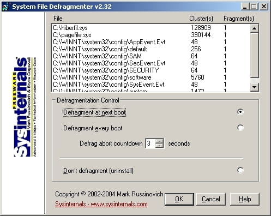Choose the 'Defragment every boot' radio option

click(240, 128)
